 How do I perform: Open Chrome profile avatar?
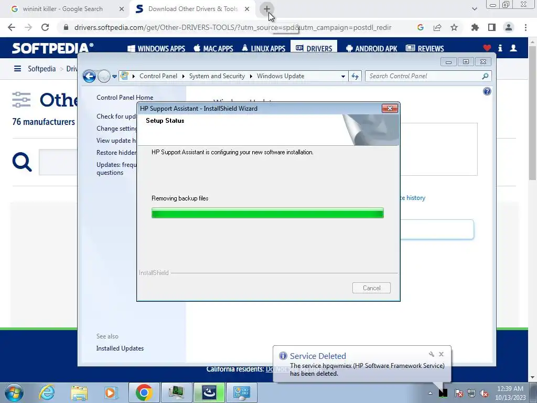(x=509, y=27)
